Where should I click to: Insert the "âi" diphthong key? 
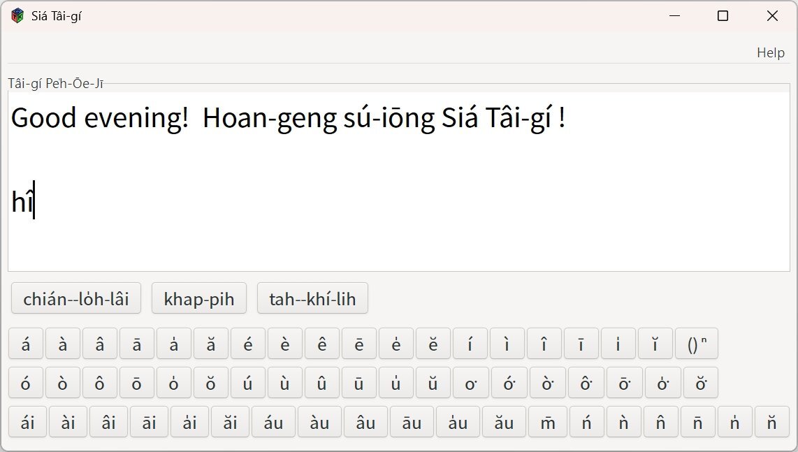(x=108, y=422)
